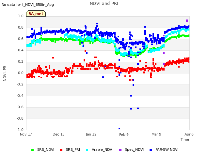Click the -0.2 y-axis tick label

(20, 84)
